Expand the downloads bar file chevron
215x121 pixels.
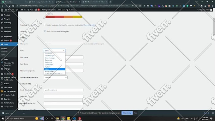coord(24,113)
